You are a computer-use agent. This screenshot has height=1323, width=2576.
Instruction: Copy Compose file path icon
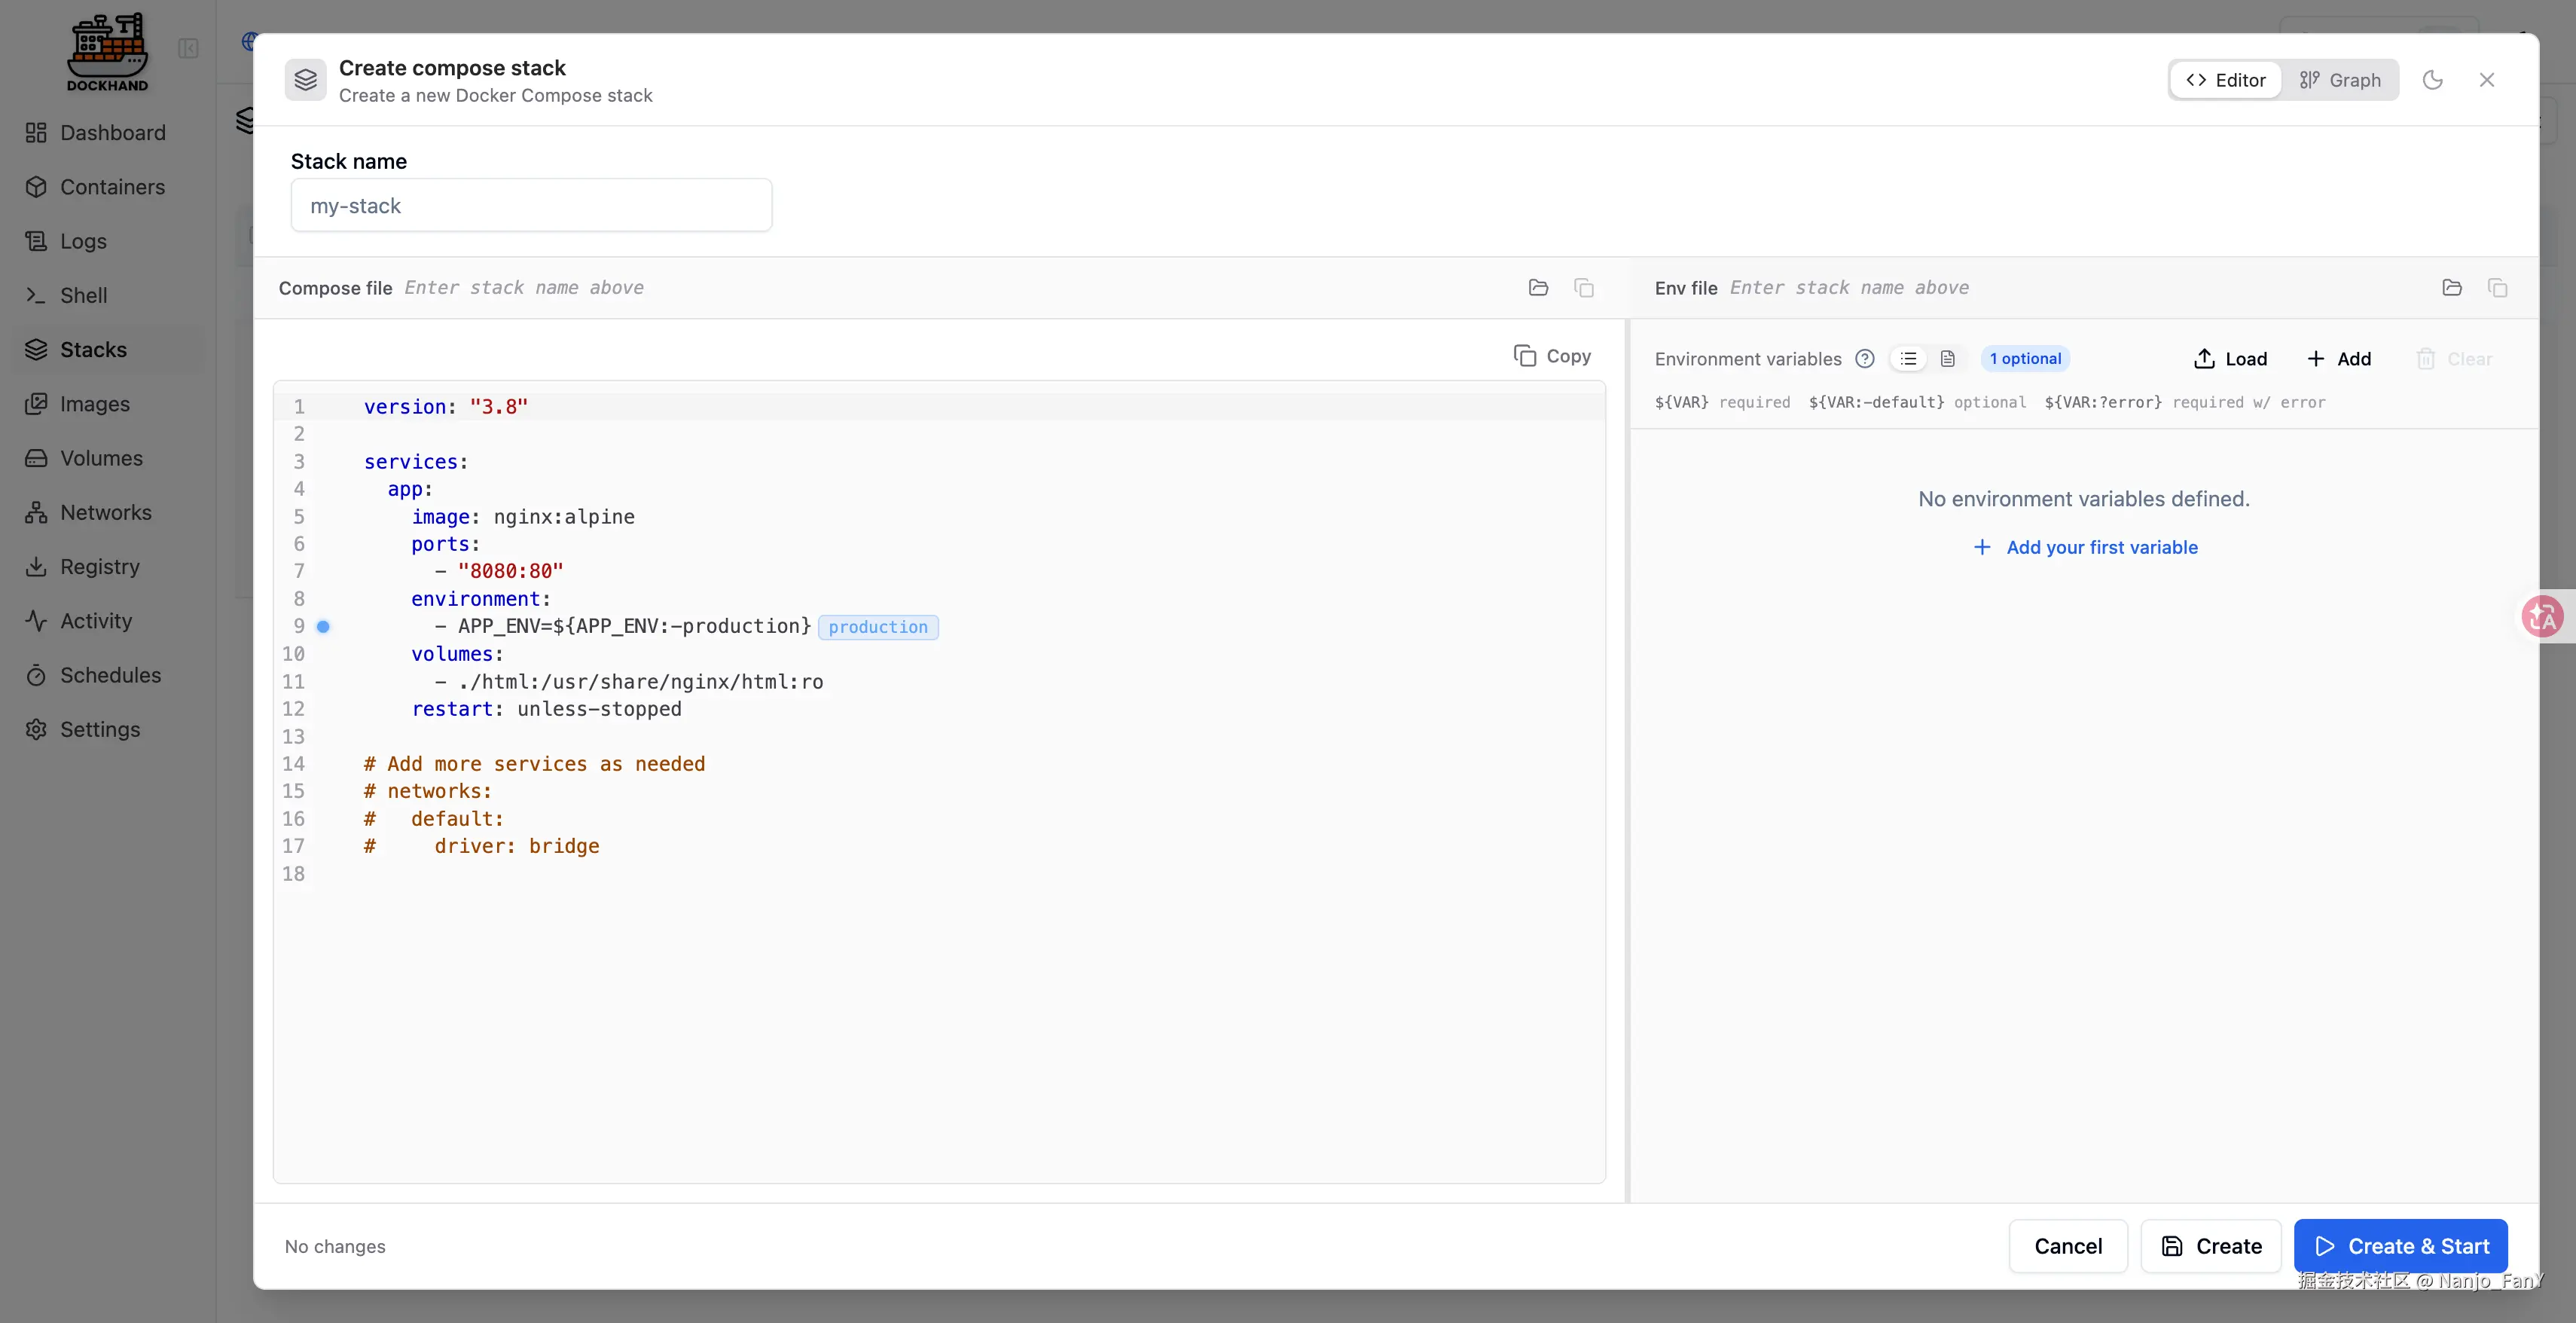[1584, 288]
